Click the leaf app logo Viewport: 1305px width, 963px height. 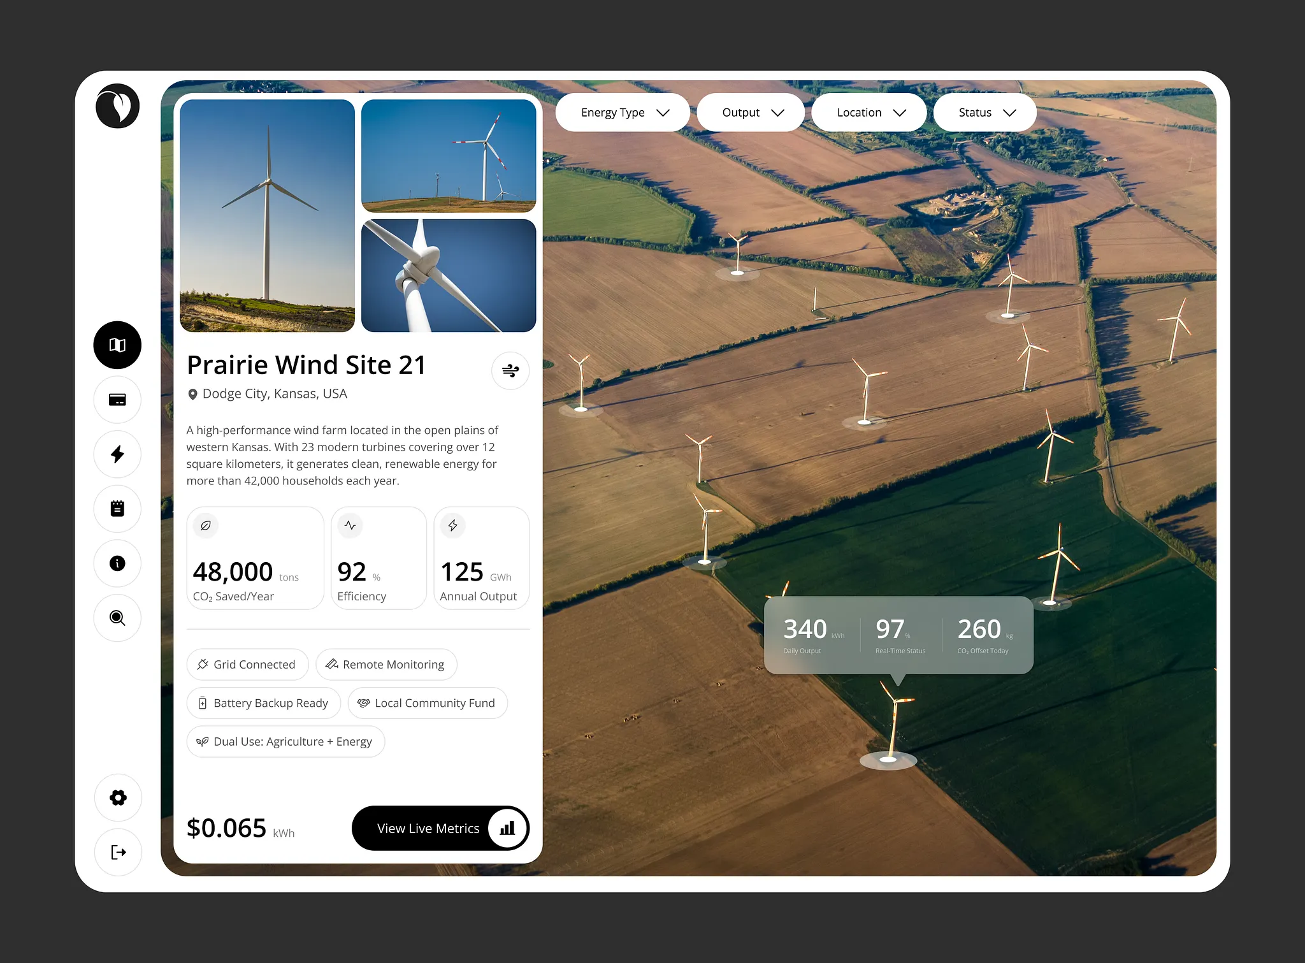point(118,106)
